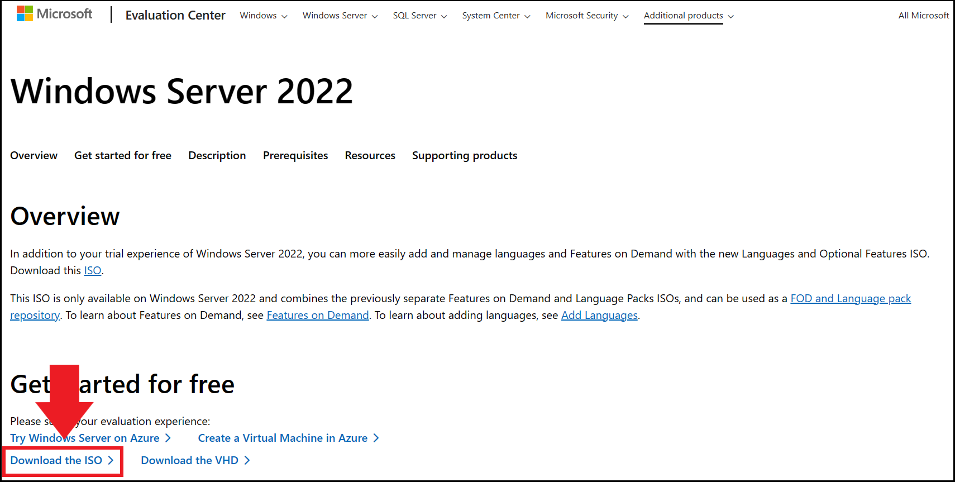Screen dimensions: 955x482
Task: Open the All Microsoft menu
Action: [x=924, y=16]
